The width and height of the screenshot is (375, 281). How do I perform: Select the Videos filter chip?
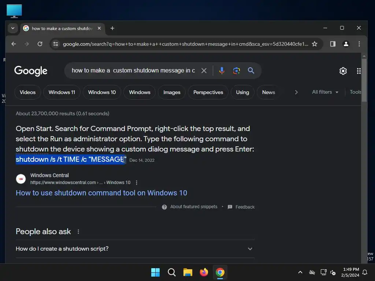pos(27,92)
